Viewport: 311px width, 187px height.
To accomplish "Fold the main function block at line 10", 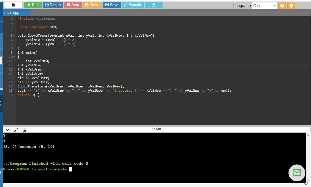I will coord(14,57).
